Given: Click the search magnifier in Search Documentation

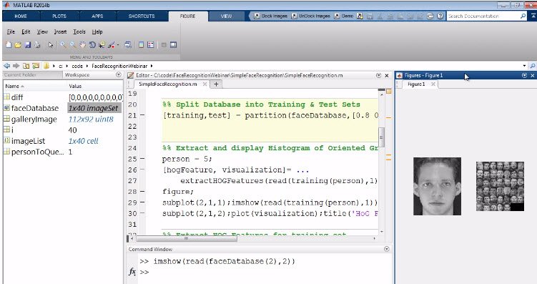Looking at the screenshot, I should (x=523, y=16).
